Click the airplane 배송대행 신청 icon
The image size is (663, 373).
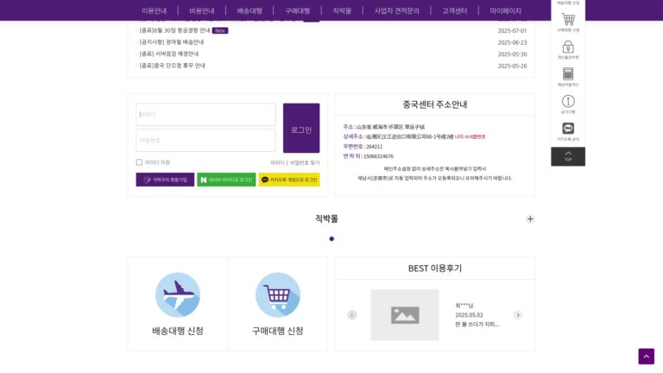click(x=178, y=294)
